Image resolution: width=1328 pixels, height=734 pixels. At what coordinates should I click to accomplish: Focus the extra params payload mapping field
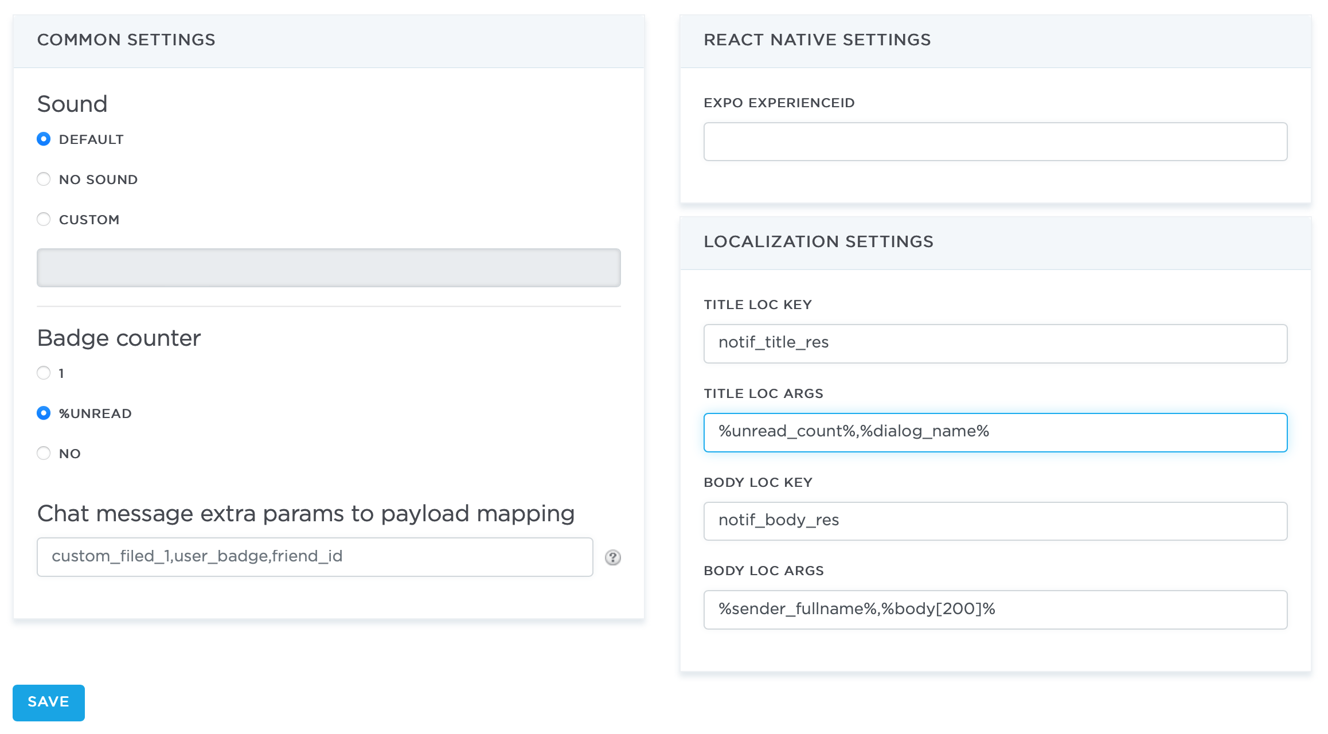[315, 557]
